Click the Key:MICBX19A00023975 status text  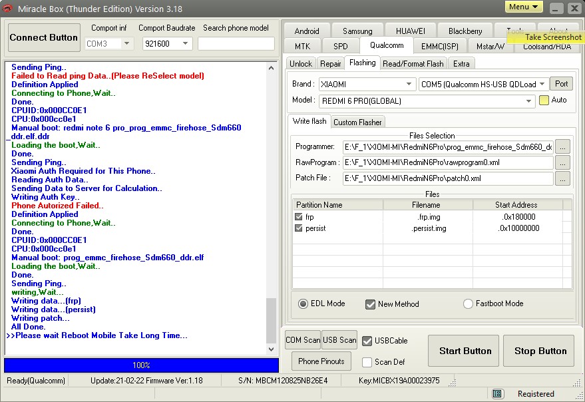[x=399, y=381]
